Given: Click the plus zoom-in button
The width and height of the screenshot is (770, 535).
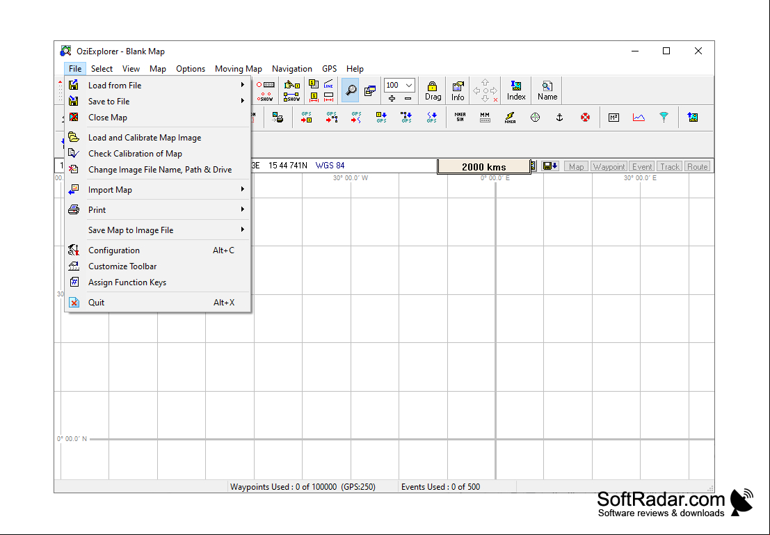Looking at the screenshot, I should [392, 98].
